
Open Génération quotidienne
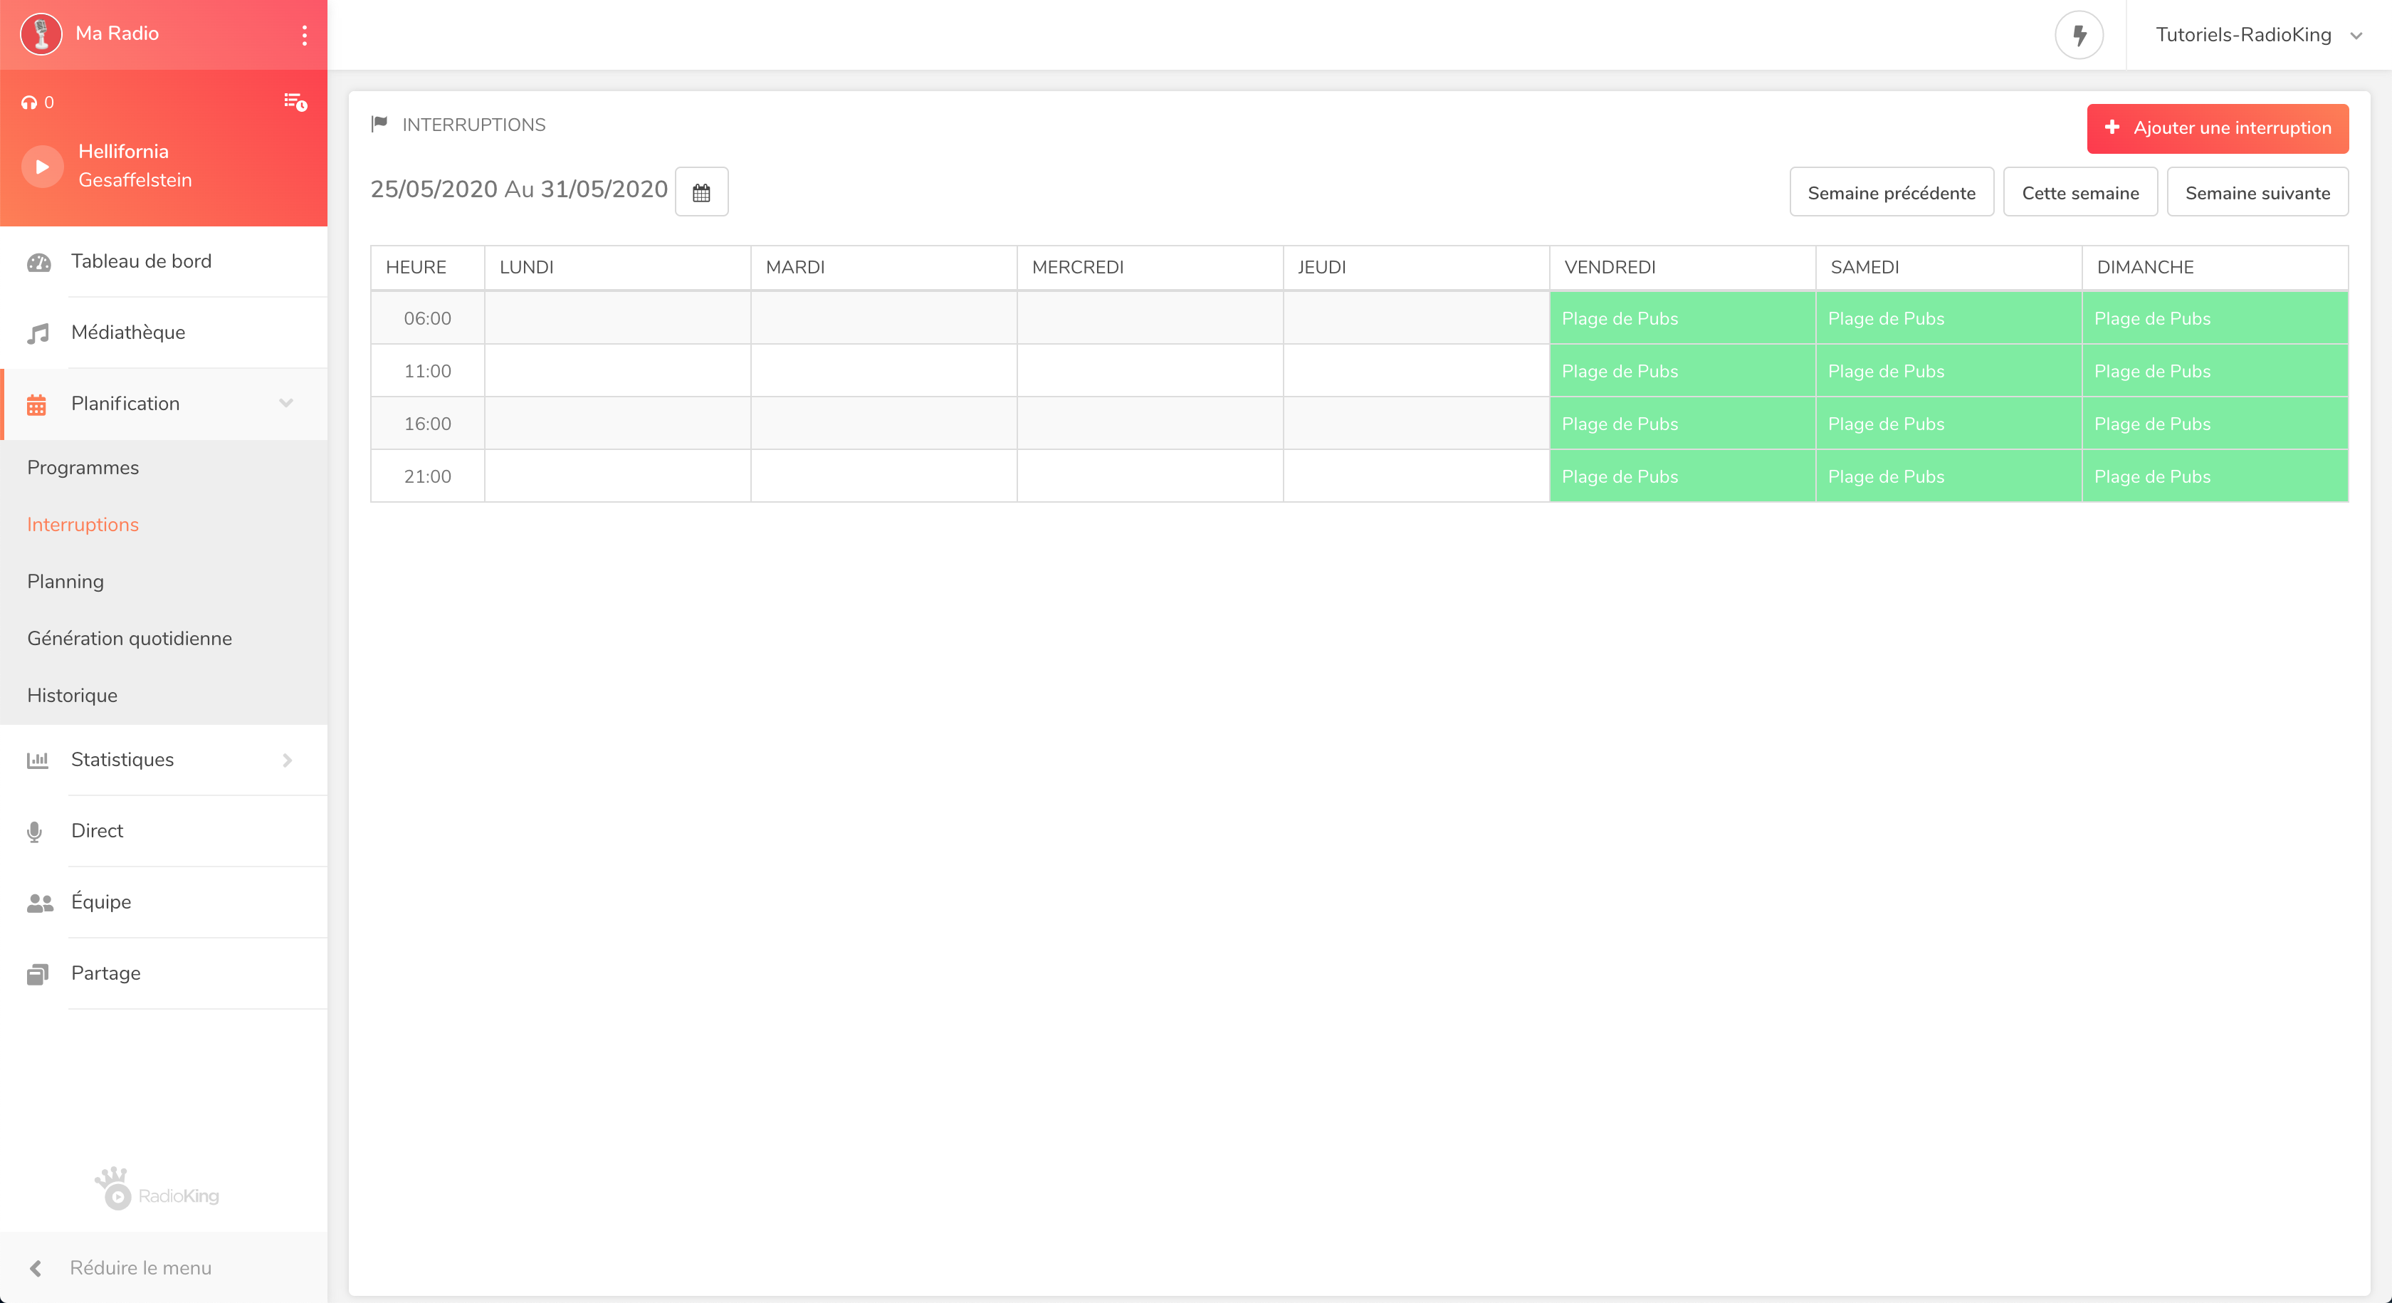pos(129,639)
